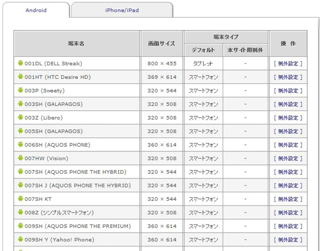The width and height of the screenshot is (324, 251).
Task: Open 例外設定 for 005SH (GALAPAGOS)
Action: pyautogui.click(x=288, y=131)
